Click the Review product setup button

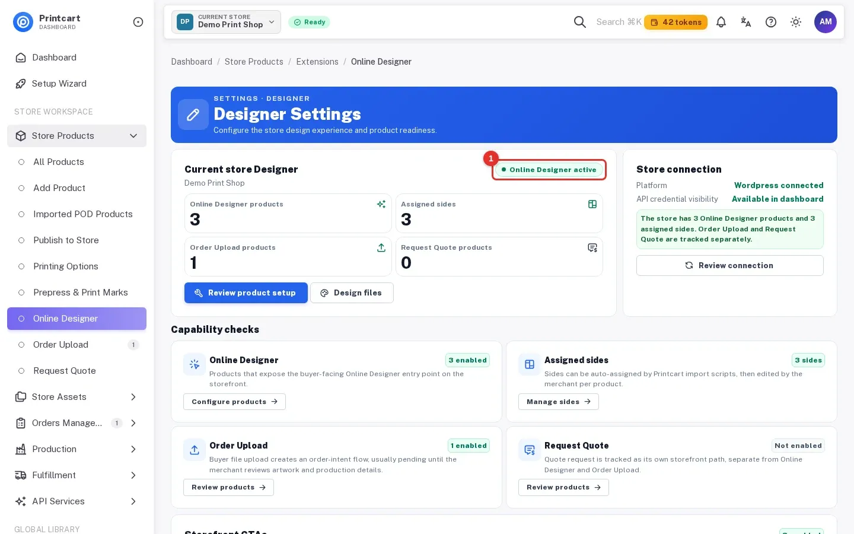click(246, 293)
